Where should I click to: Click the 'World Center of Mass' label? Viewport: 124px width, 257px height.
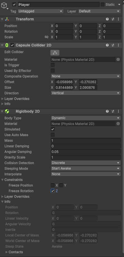pyautogui.click(x=22, y=241)
